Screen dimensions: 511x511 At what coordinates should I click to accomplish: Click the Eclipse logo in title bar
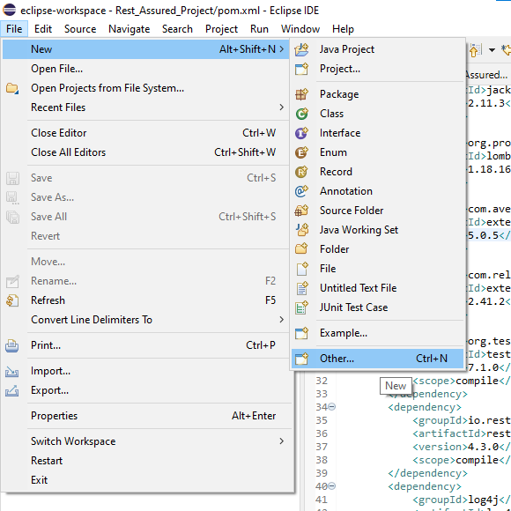coord(9,10)
